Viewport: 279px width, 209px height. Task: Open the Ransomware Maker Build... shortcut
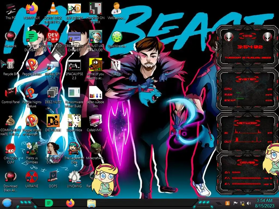click(74, 98)
